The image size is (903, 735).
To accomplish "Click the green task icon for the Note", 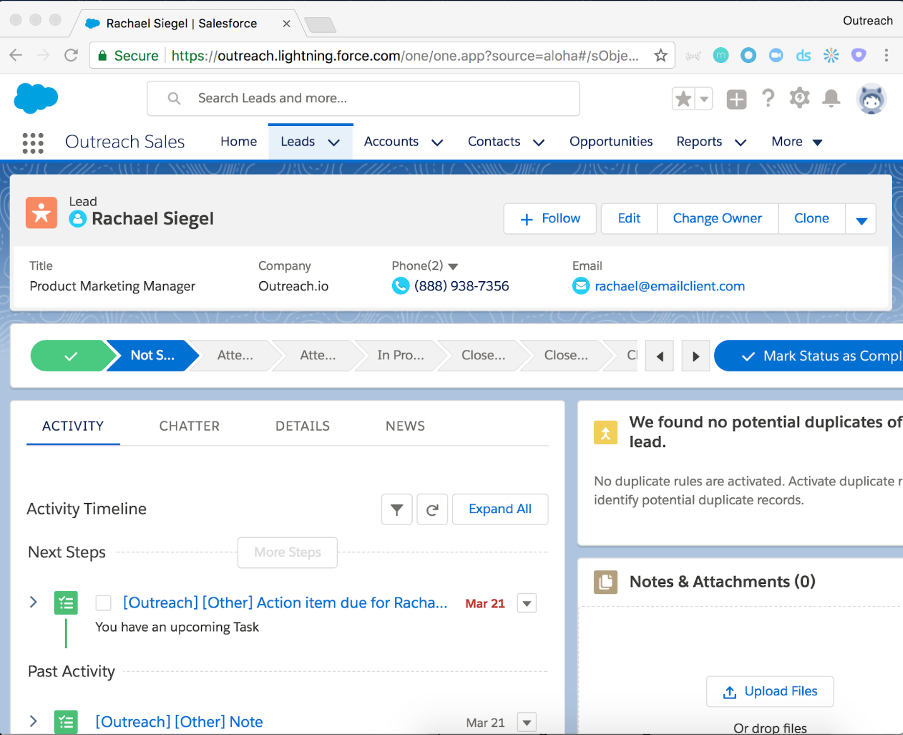I will 66,722.
